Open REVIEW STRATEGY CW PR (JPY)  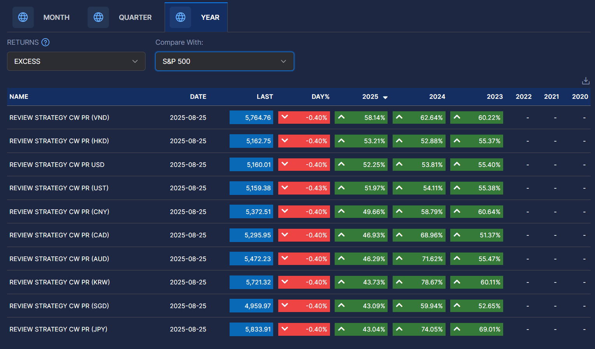point(58,329)
